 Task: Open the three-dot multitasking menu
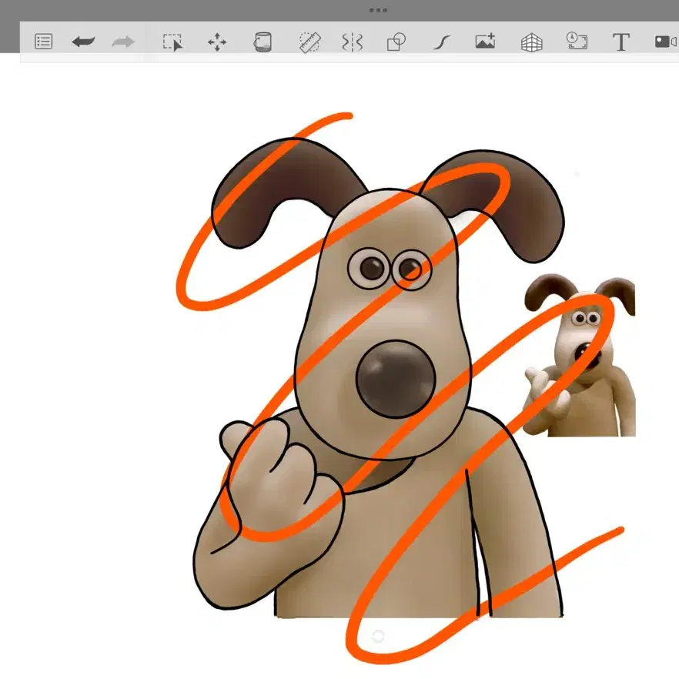378,10
